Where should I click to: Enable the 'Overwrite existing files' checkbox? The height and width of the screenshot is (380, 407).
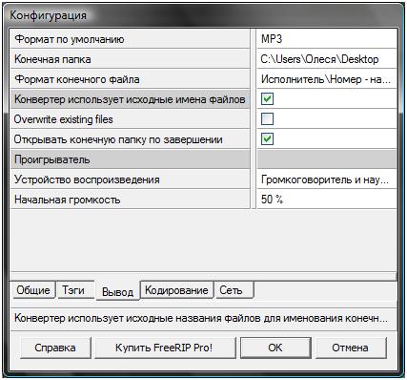pos(267,119)
